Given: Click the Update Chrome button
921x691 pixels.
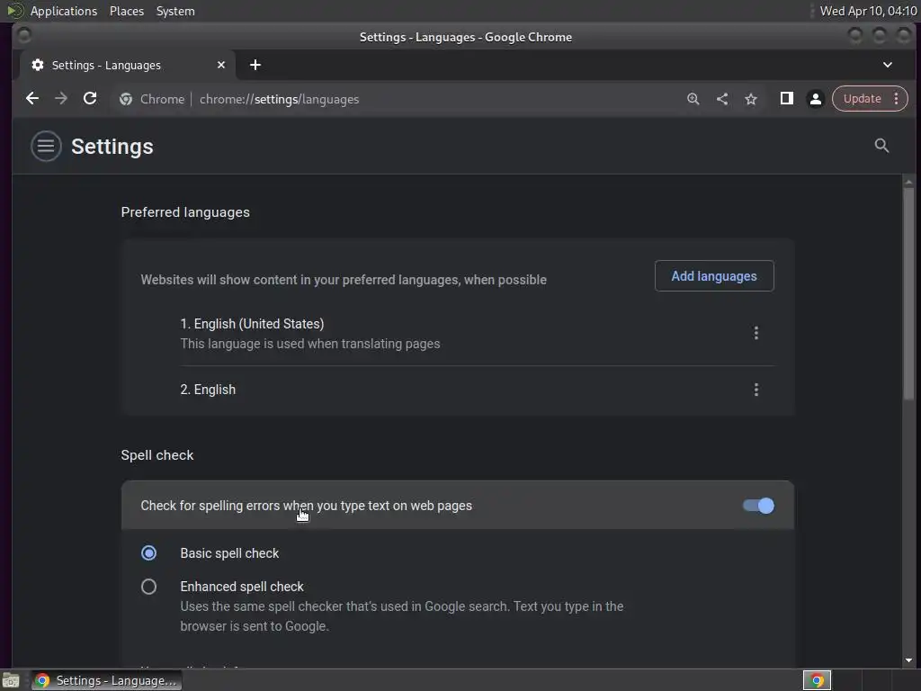Looking at the screenshot, I should (x=862, y=99).
